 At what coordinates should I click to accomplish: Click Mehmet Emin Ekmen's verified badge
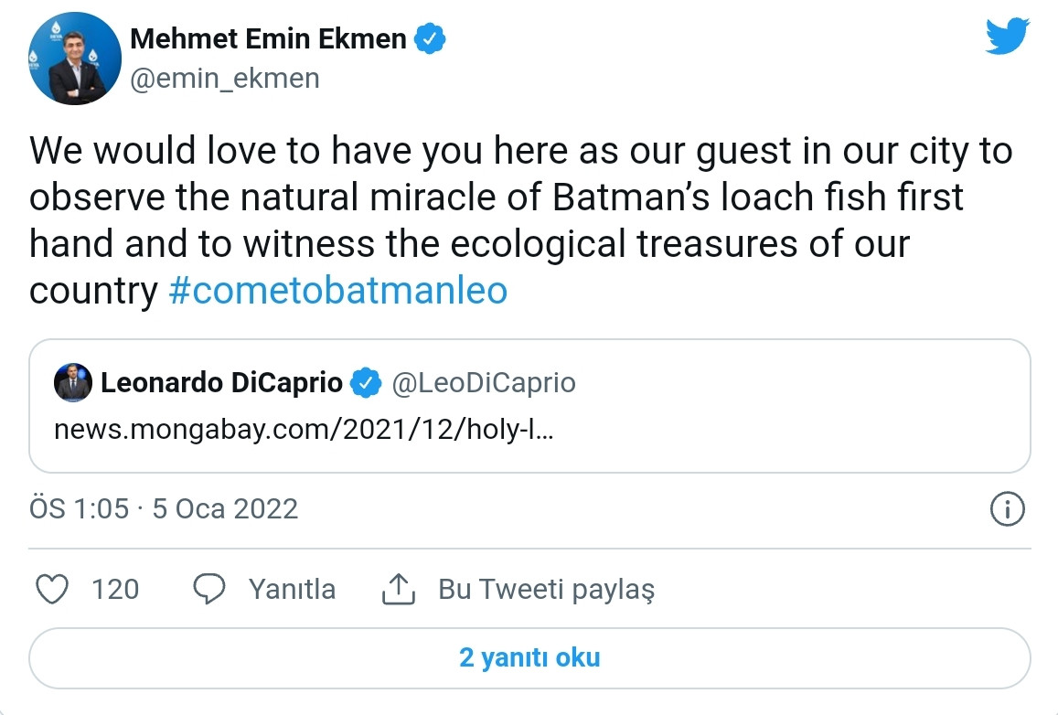[x=430, y=38]
